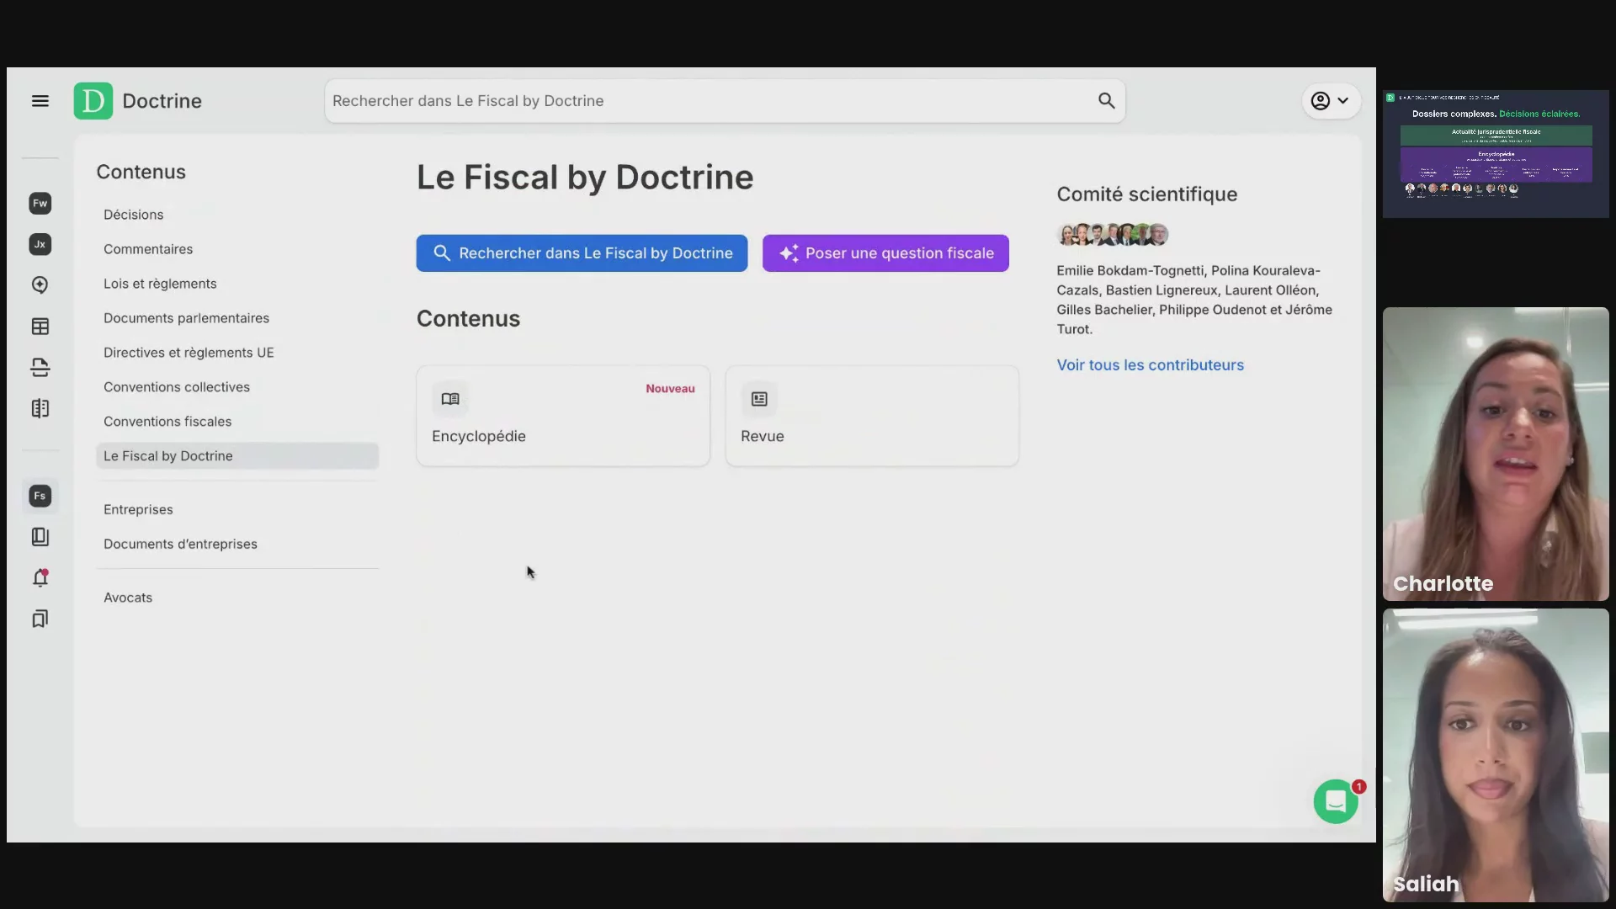
Task: Click the document stack sidebar icon
Action: (x=40, y=368)
